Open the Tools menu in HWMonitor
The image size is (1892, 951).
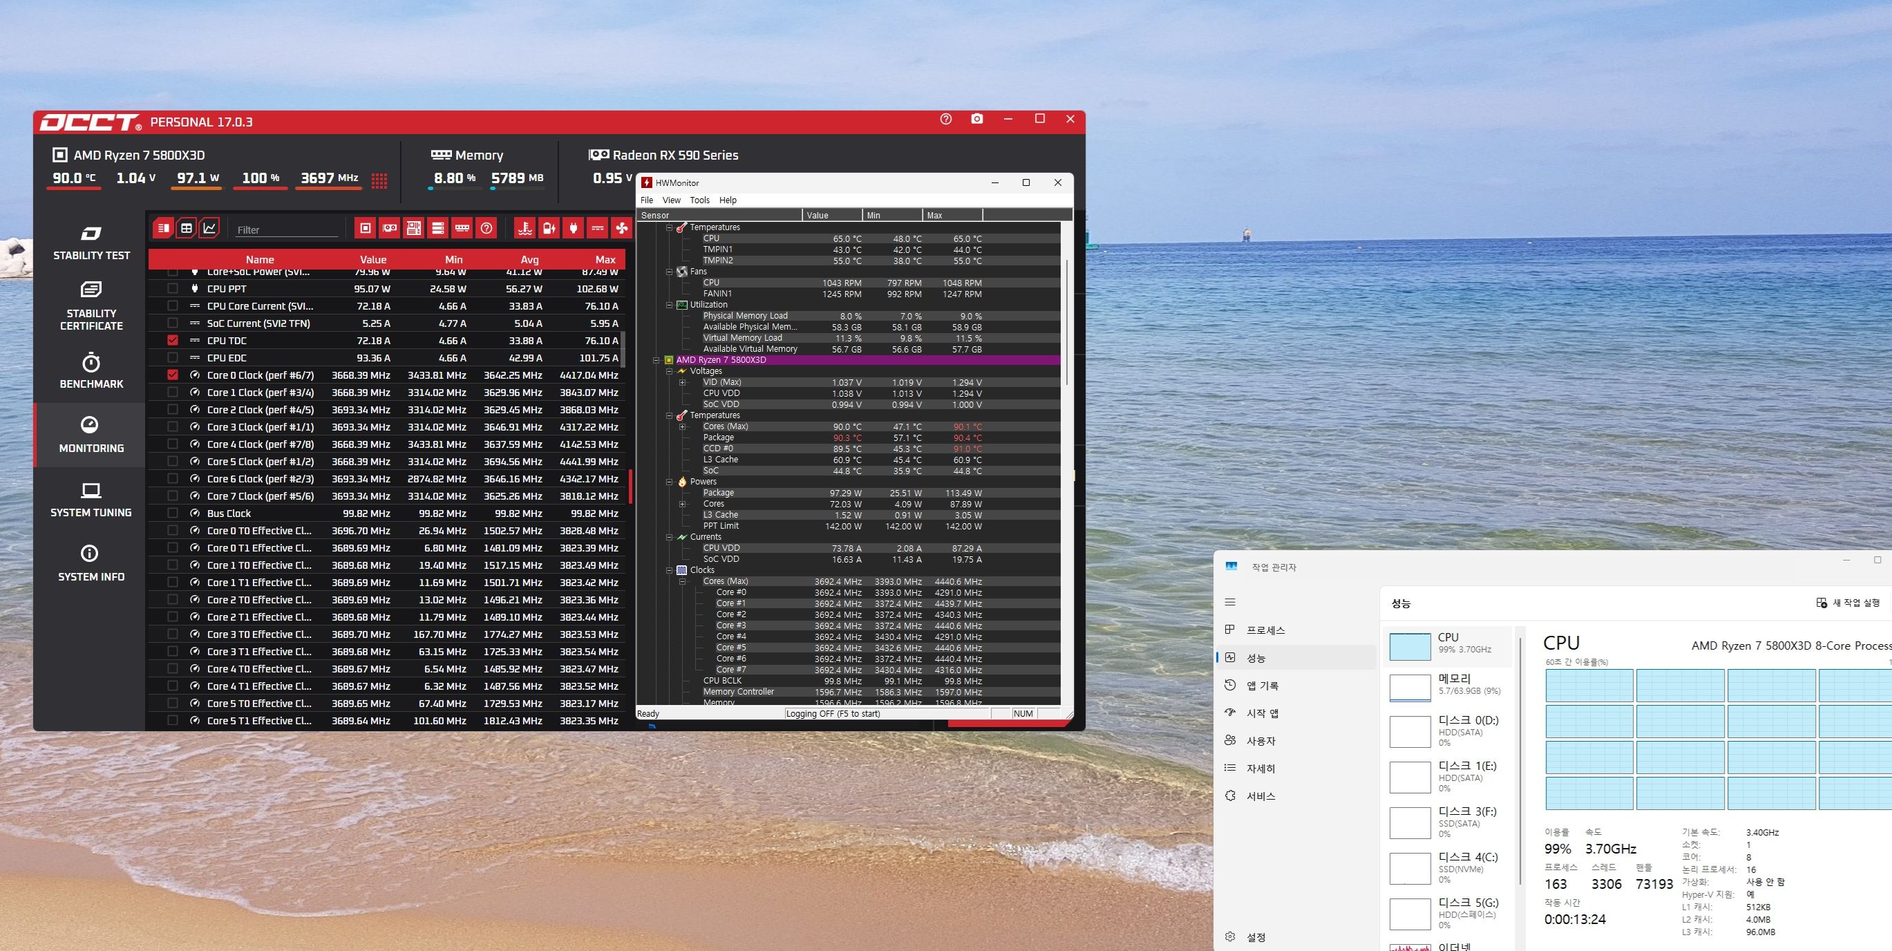[x=699, y=200]
